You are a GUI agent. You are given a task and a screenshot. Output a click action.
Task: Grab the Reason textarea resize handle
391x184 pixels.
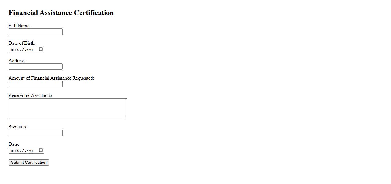coord(125,117)
